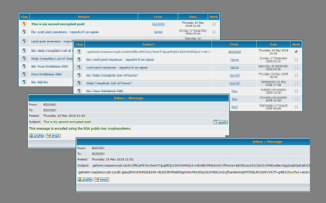Click the Posted date in the decrypted message view
Screen dimensions: 326x203
[64, 116]
